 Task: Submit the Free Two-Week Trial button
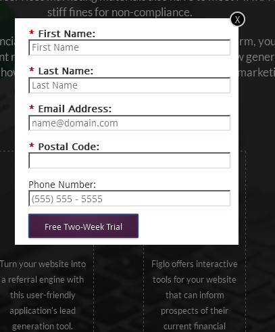point(83,226)
